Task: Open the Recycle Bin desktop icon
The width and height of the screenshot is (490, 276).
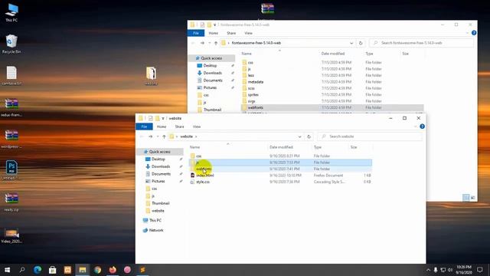Action: [11, 44]
